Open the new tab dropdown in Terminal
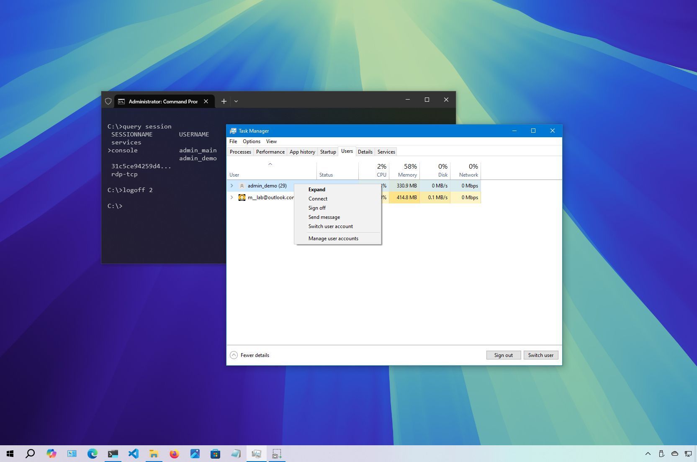 [x=236, y=101]
